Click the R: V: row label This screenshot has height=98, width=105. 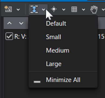pos(21,37)
